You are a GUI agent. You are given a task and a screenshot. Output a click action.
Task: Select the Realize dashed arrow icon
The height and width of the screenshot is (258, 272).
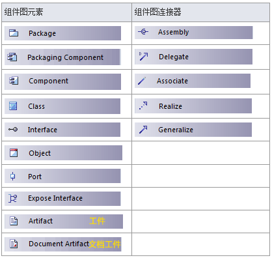pos(143,106)
